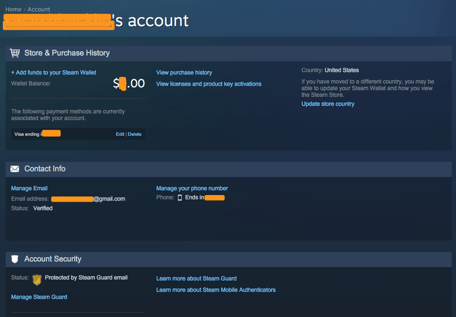Click the shopping cart icon in Store header
Screen dimensions: 456x317
coord(15,53)
